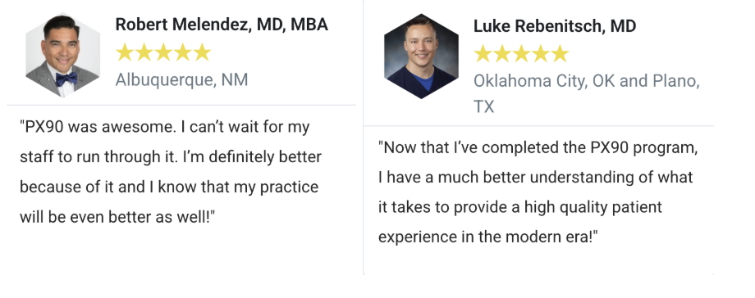
Task: Click Luke Rebenitsch's hexagonal profile photo
Action: point(421,56)
